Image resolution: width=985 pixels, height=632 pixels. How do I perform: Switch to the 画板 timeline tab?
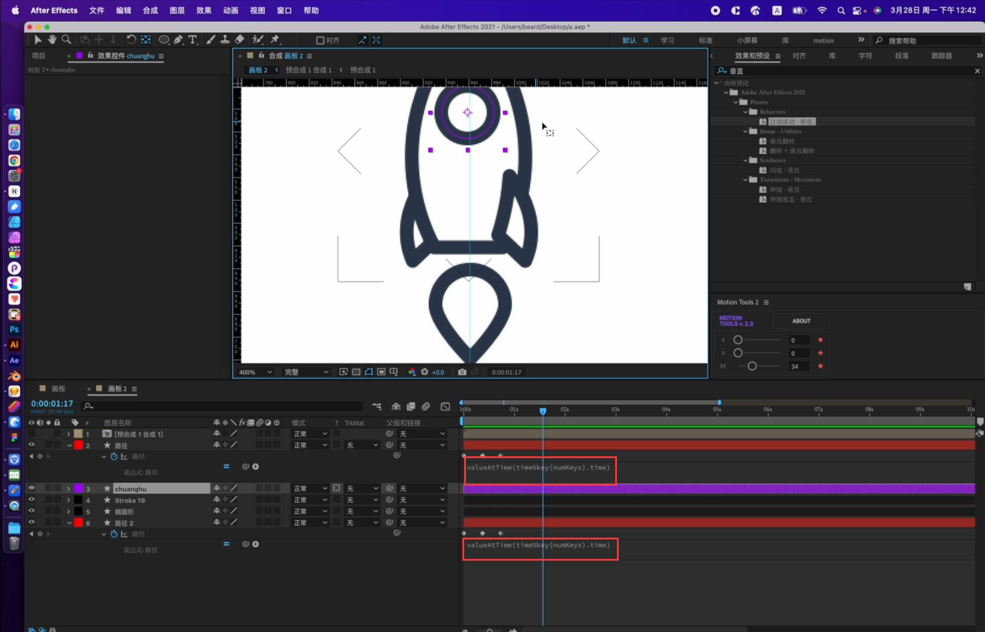[x=58, y=389]
